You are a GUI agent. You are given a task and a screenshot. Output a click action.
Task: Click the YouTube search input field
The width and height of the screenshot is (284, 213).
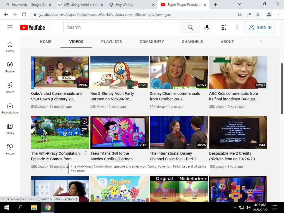pos(123,27)
